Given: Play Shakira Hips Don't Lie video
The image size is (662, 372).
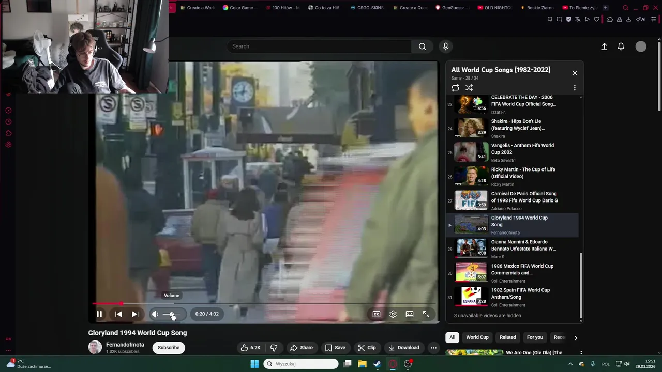Looking at the screenshot, I should (512, 128).
